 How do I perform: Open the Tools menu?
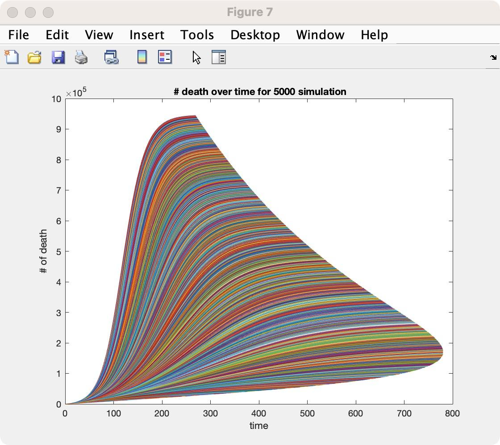[197, 35]
